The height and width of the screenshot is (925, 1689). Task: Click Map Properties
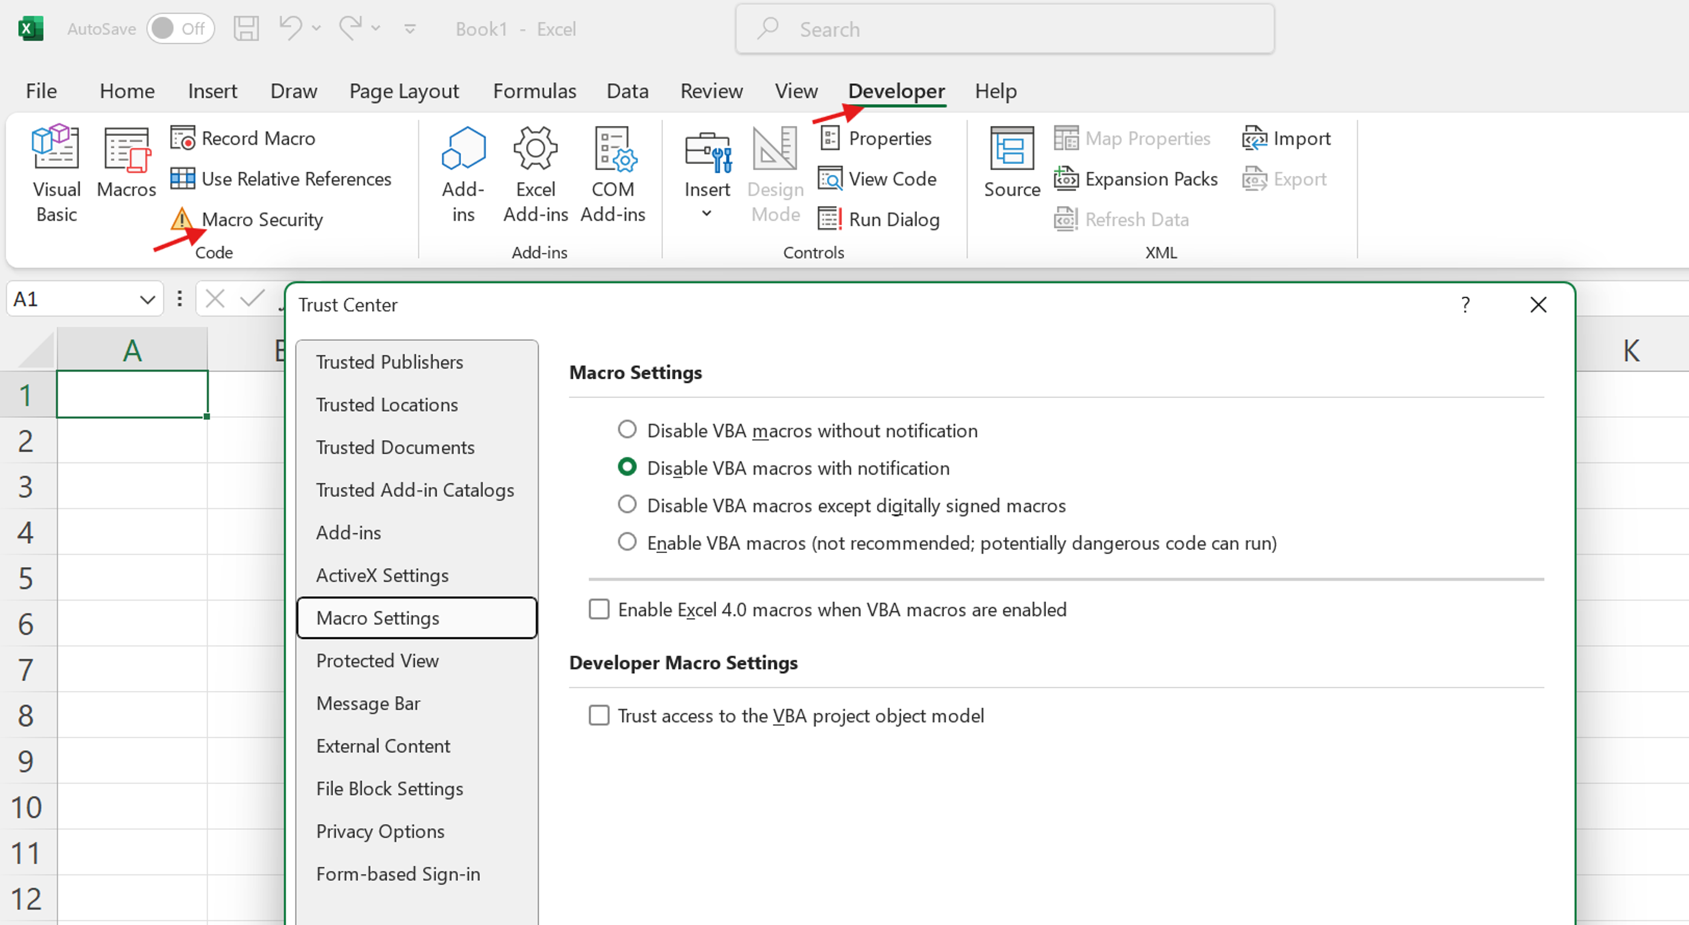1132,138
